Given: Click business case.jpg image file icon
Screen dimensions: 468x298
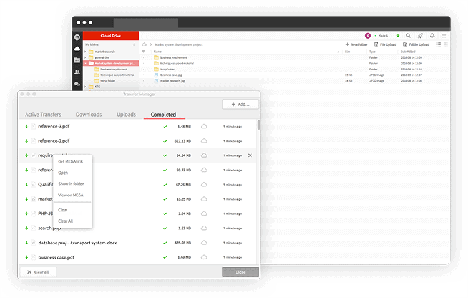Looking at the screenshot, I should (x=157, y=75).
